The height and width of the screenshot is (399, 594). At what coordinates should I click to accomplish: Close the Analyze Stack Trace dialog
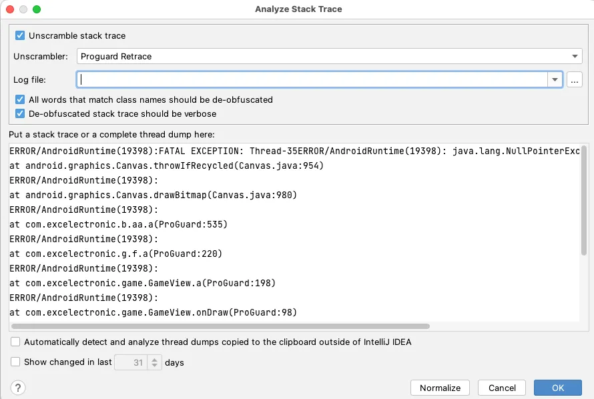[x=10, y=9]
